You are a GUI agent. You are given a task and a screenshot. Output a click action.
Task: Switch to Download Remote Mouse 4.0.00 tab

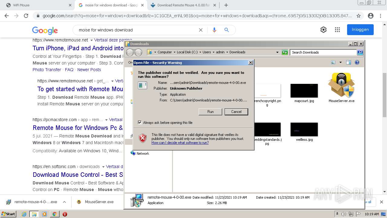point(183,5)
